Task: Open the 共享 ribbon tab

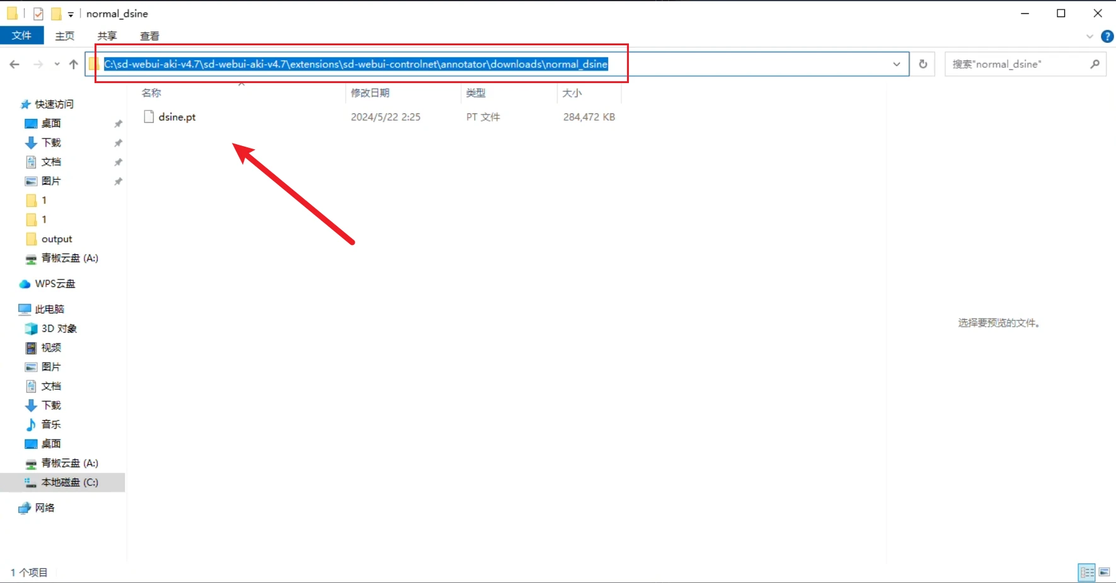Action: (x=107, y=36)
